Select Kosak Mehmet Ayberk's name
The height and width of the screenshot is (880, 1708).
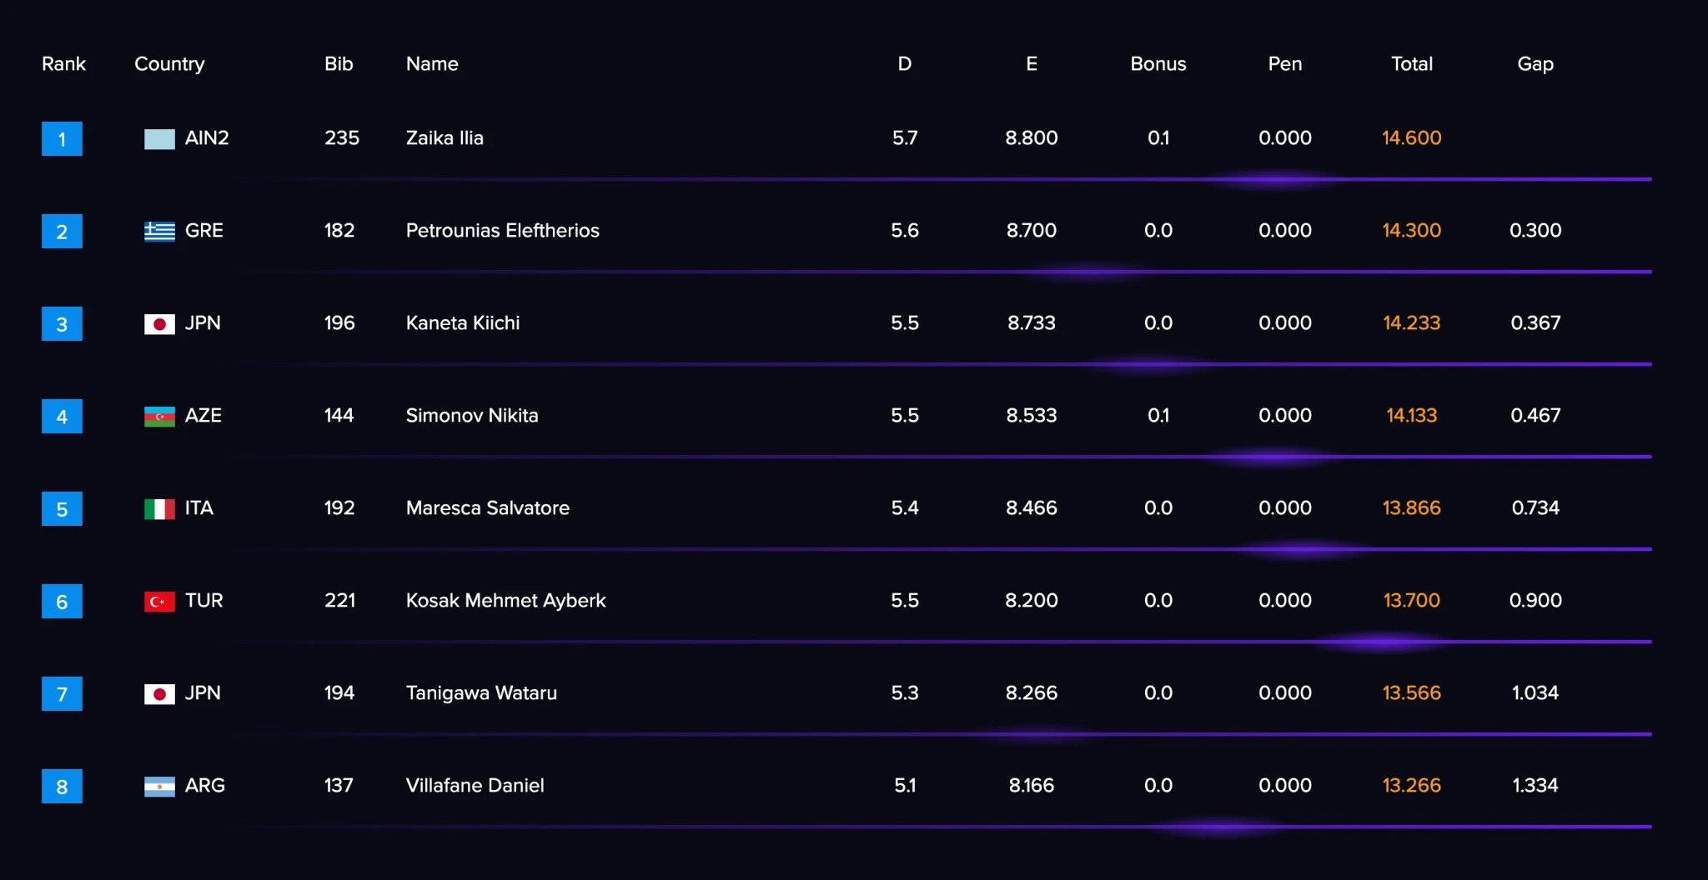[505, 601]
